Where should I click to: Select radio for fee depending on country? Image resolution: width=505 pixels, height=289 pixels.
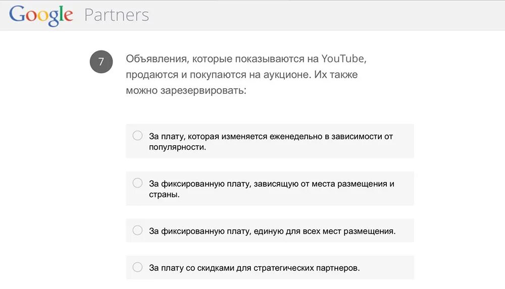click(x=137, y=183)
